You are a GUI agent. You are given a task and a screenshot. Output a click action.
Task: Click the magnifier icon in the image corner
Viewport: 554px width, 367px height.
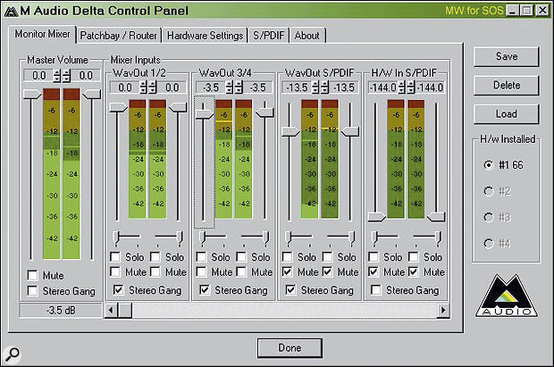coord(13,354)
